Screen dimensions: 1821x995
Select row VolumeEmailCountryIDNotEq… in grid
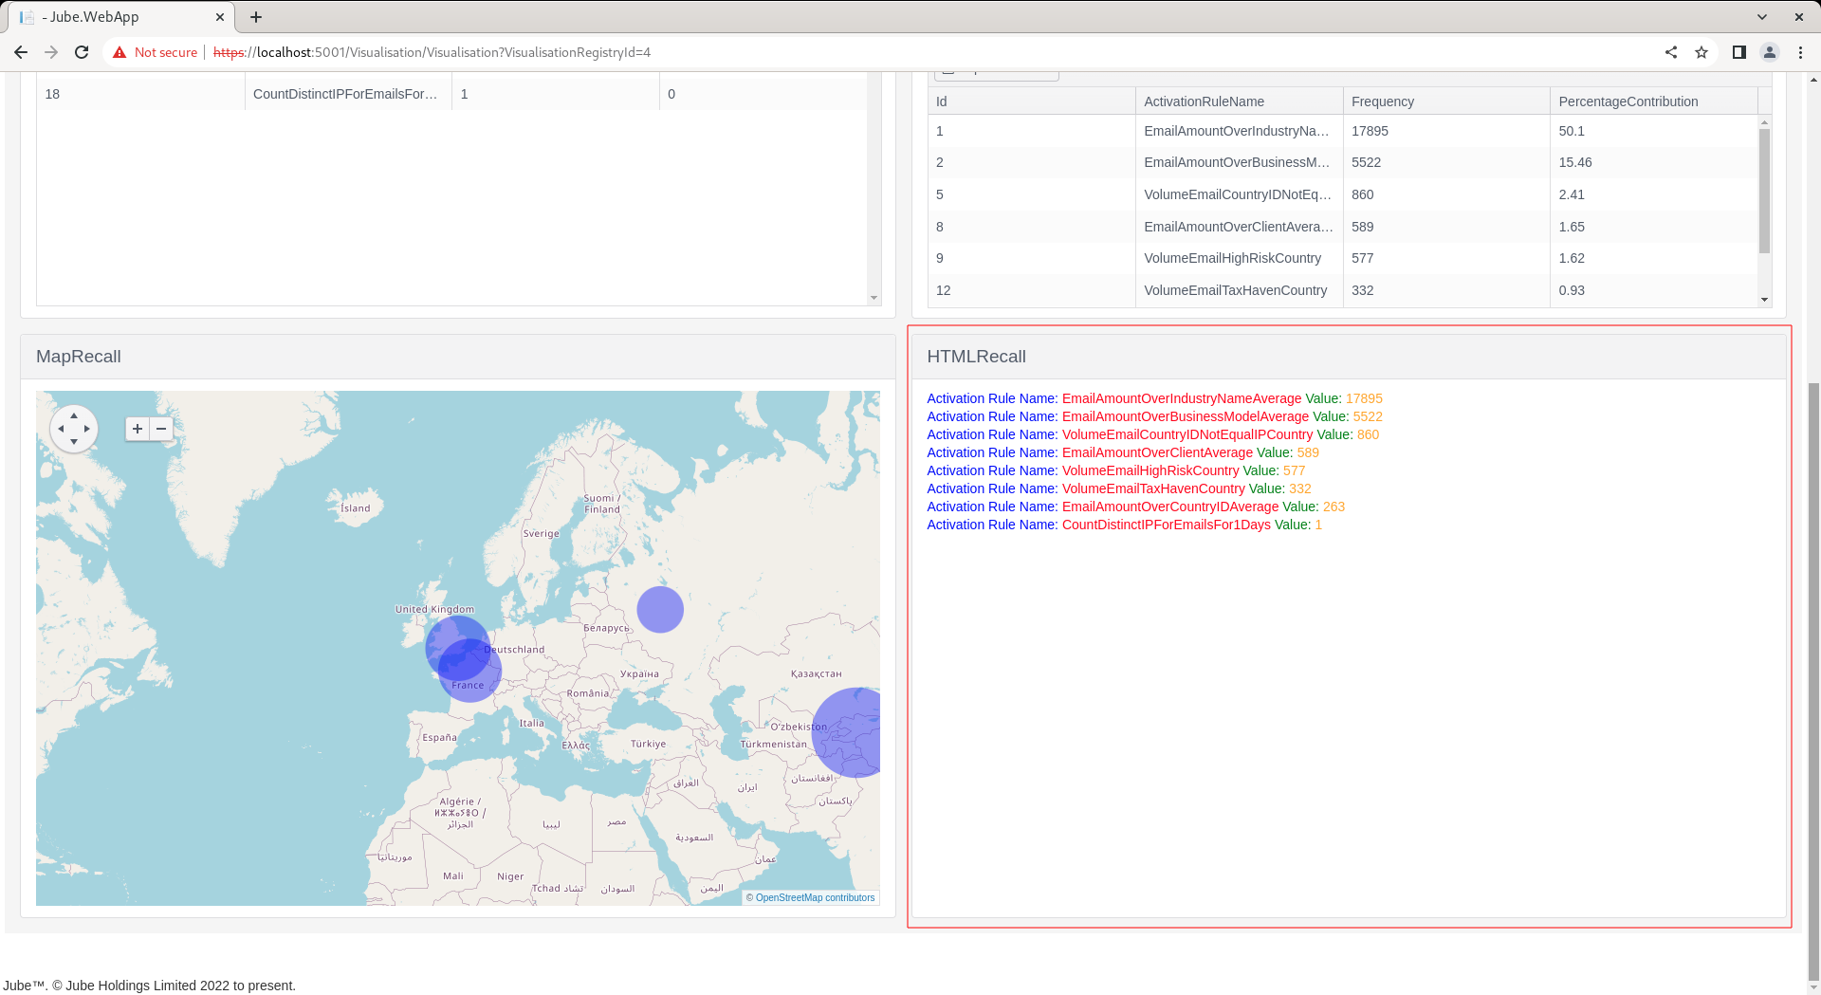tap(1343, 194)
